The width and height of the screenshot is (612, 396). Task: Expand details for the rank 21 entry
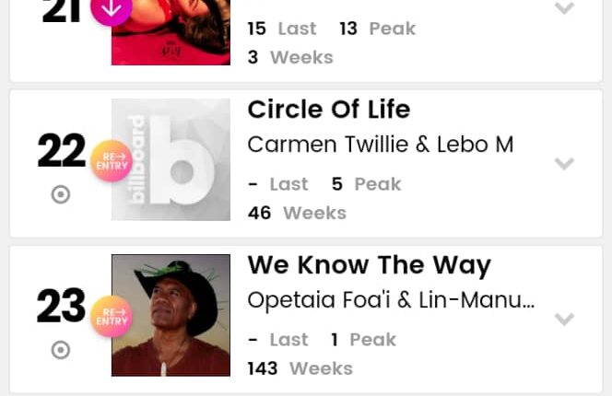(564, 9)
